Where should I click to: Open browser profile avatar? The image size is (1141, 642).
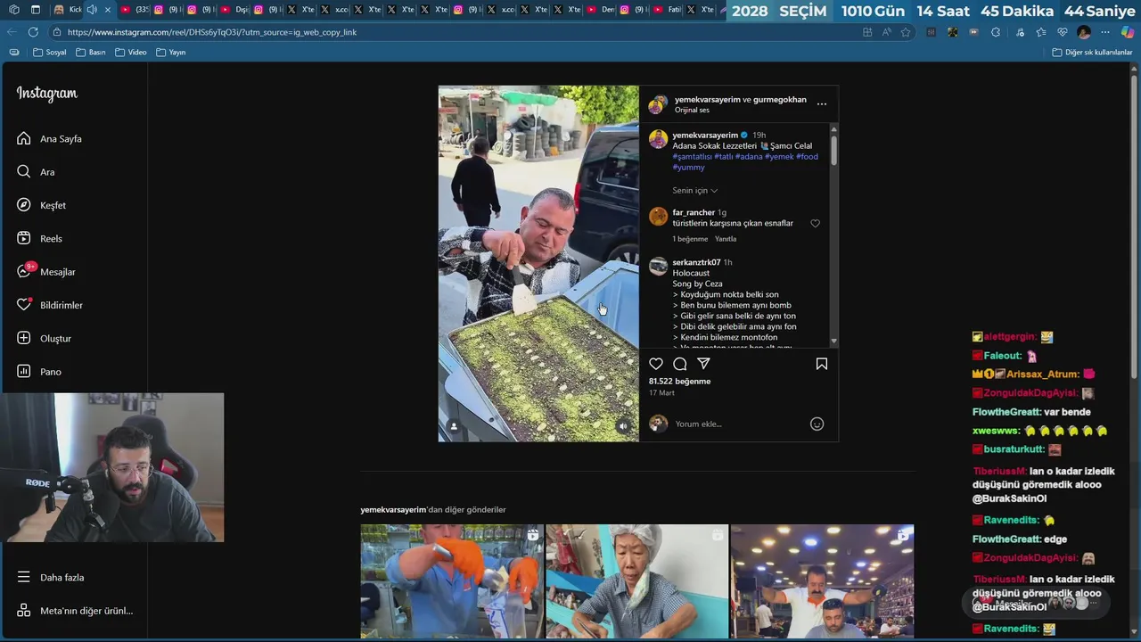[x=1084, y=32]
